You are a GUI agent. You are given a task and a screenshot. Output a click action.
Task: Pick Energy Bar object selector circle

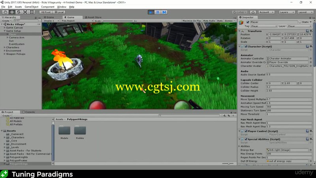pos(310,150)
